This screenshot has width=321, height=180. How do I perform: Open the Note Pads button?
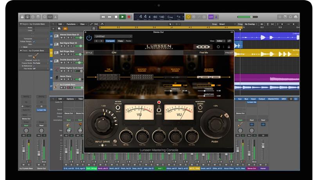click(285, 17)
